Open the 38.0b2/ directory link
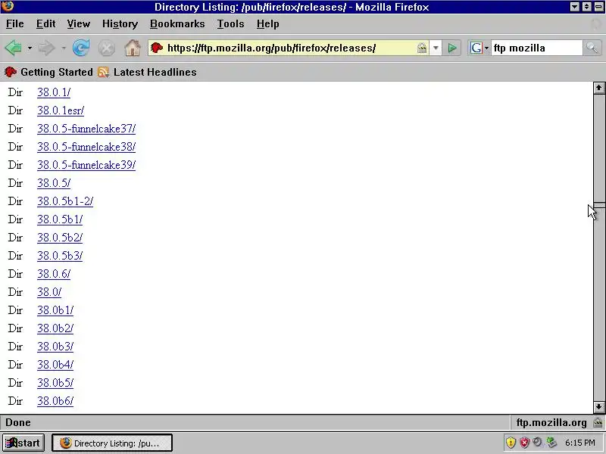Screen dimensions: 606x454 [55, 328]
